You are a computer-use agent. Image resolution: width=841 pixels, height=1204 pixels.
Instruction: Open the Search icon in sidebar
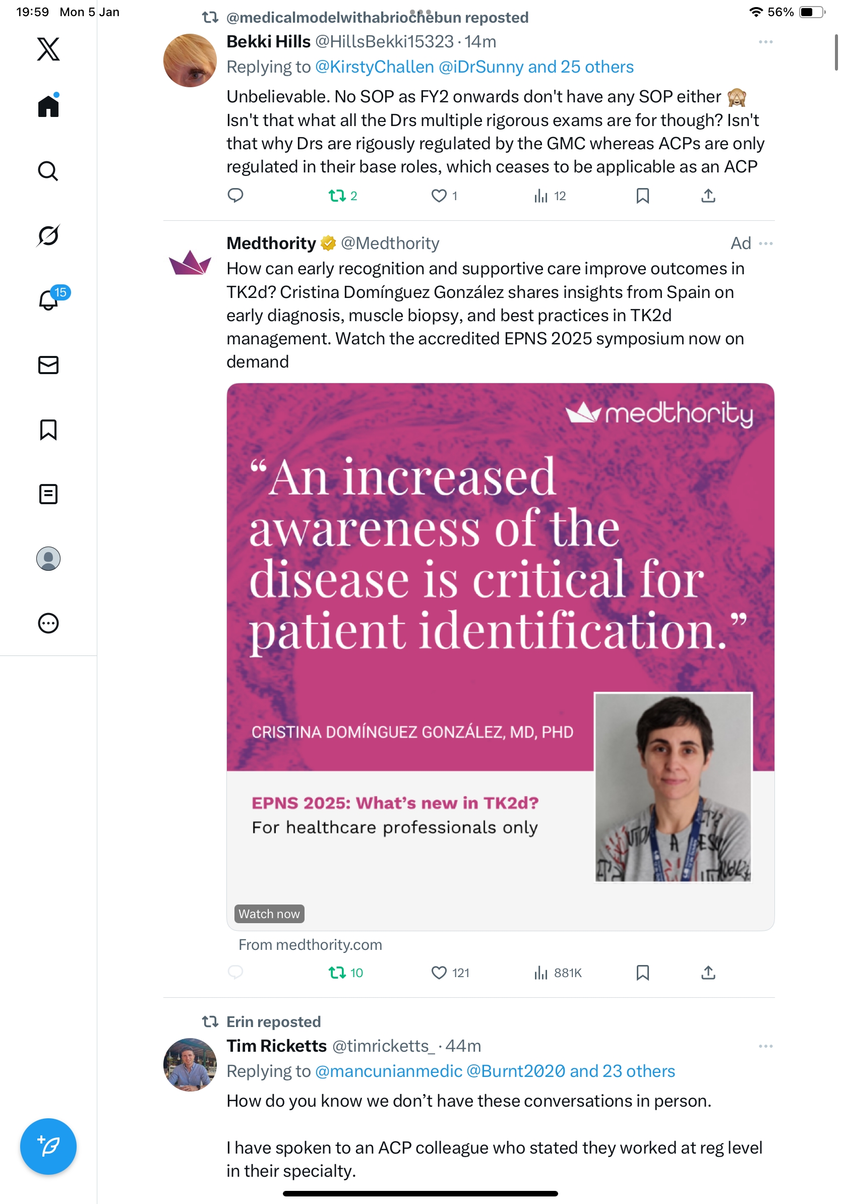pyautogui.click(x=48, y=171)
